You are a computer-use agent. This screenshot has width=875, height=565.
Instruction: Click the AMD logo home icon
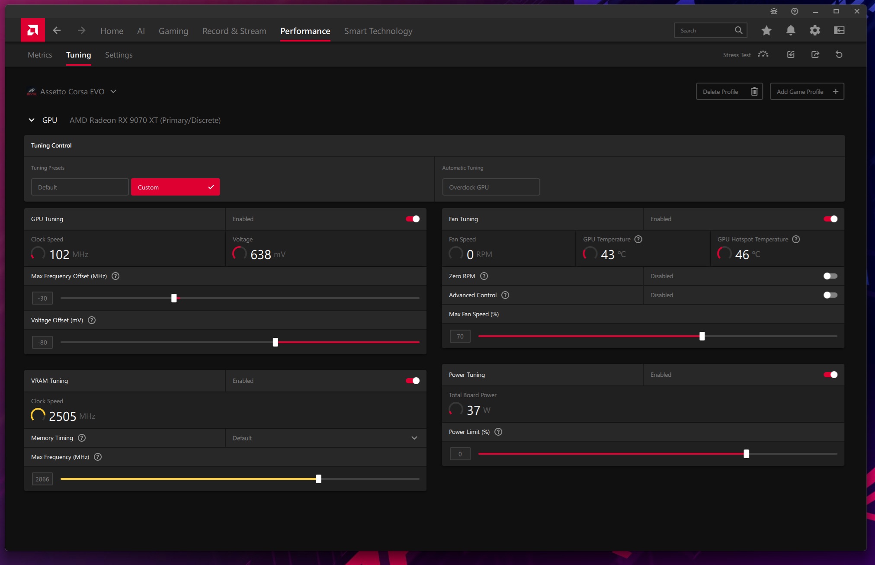coord(32,30)
